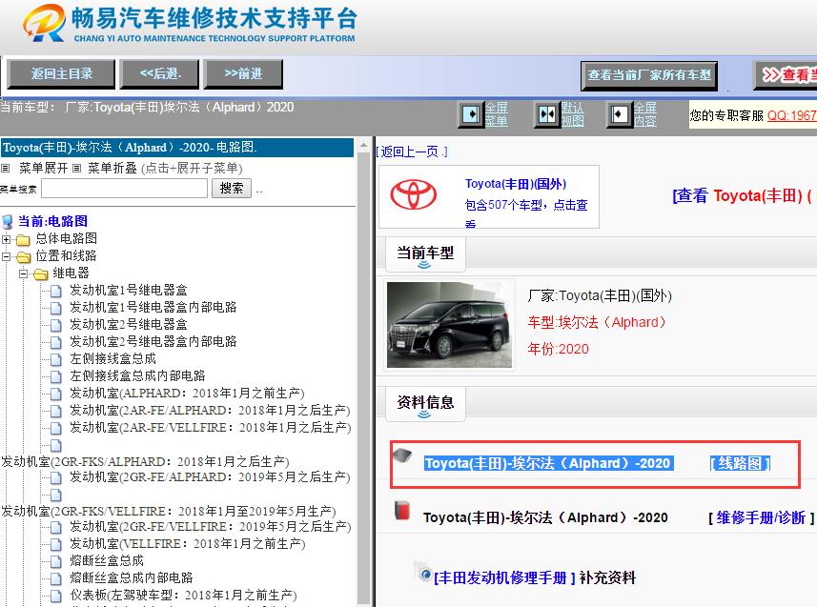
Task: Open 丰田发动机修理手册 supplementary link
Action: [x=505, y=577]
